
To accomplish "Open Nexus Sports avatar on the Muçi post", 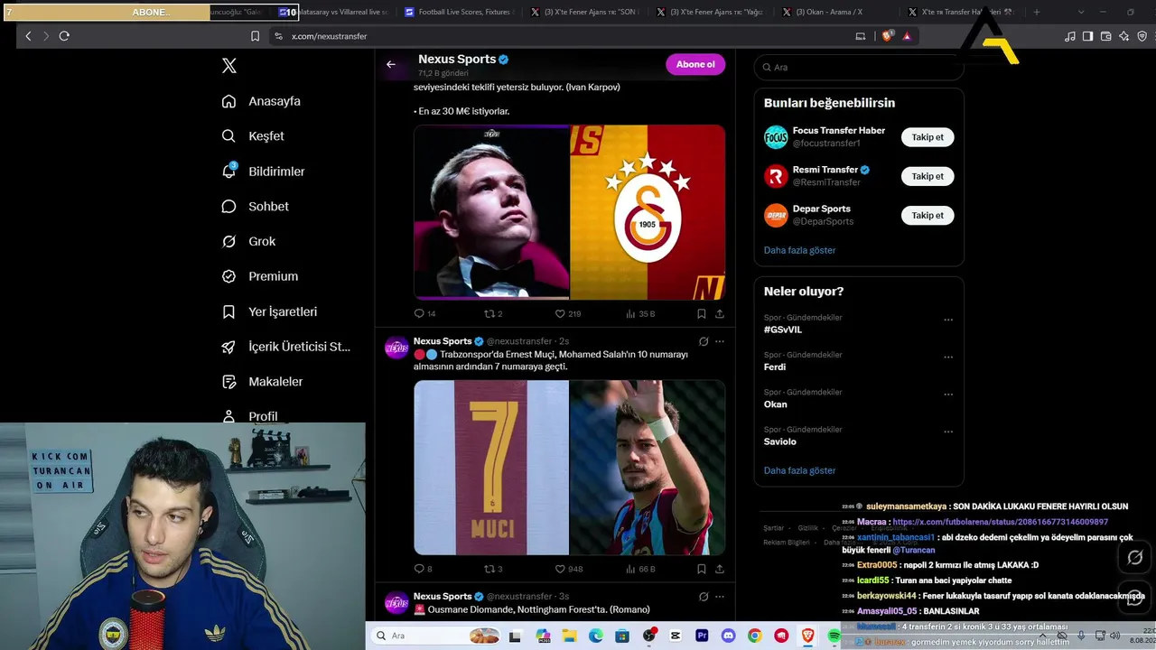I will pyautogui.click(x=396, y=348).
